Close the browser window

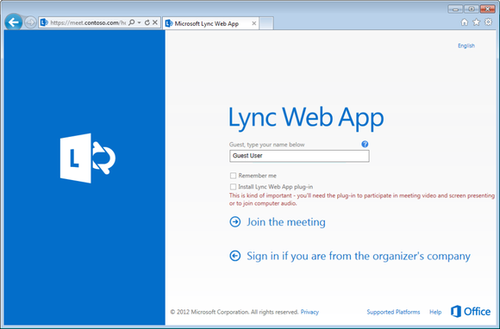[488, 9]
